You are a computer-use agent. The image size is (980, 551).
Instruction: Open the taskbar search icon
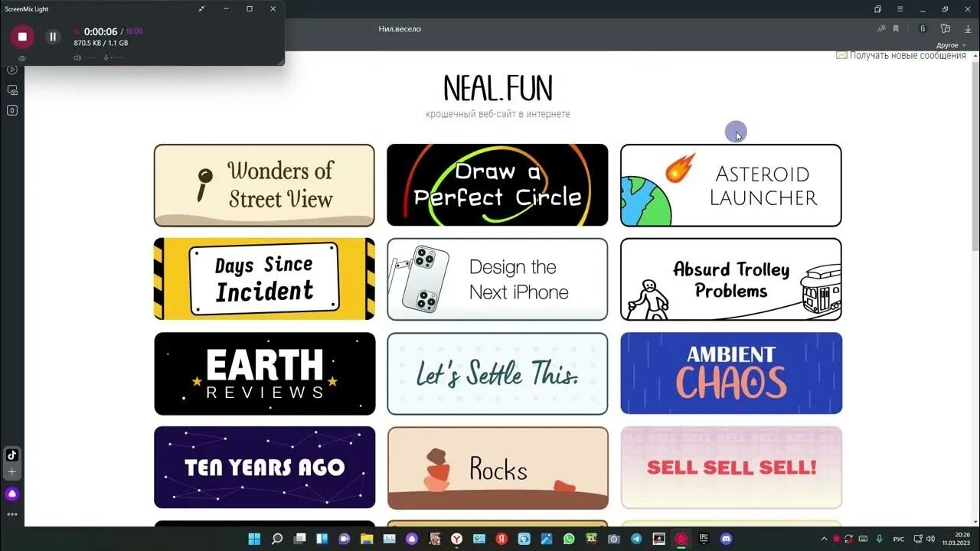(x=277, y=539)
